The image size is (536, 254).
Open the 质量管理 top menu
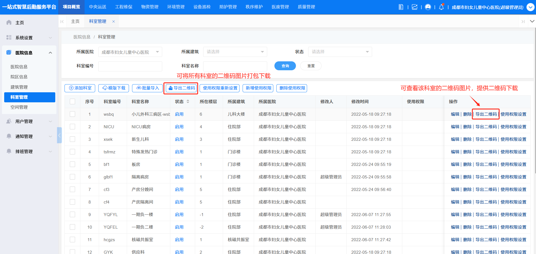click(306, 7)
